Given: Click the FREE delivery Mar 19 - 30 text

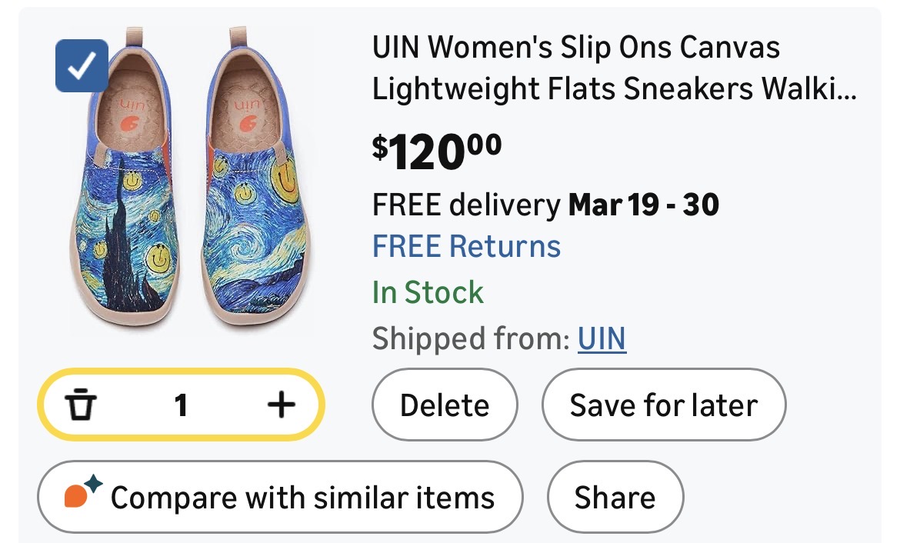Looking at the screenshot, I should [545, 205].
